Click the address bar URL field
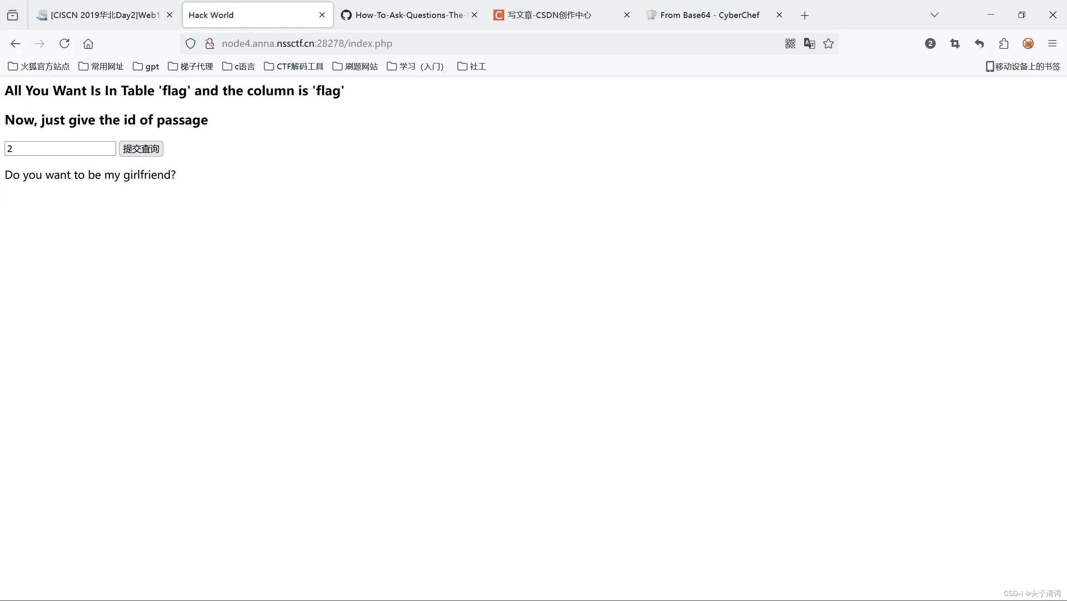The width and height of the screenshot is (1067, 601). point(306,43)
